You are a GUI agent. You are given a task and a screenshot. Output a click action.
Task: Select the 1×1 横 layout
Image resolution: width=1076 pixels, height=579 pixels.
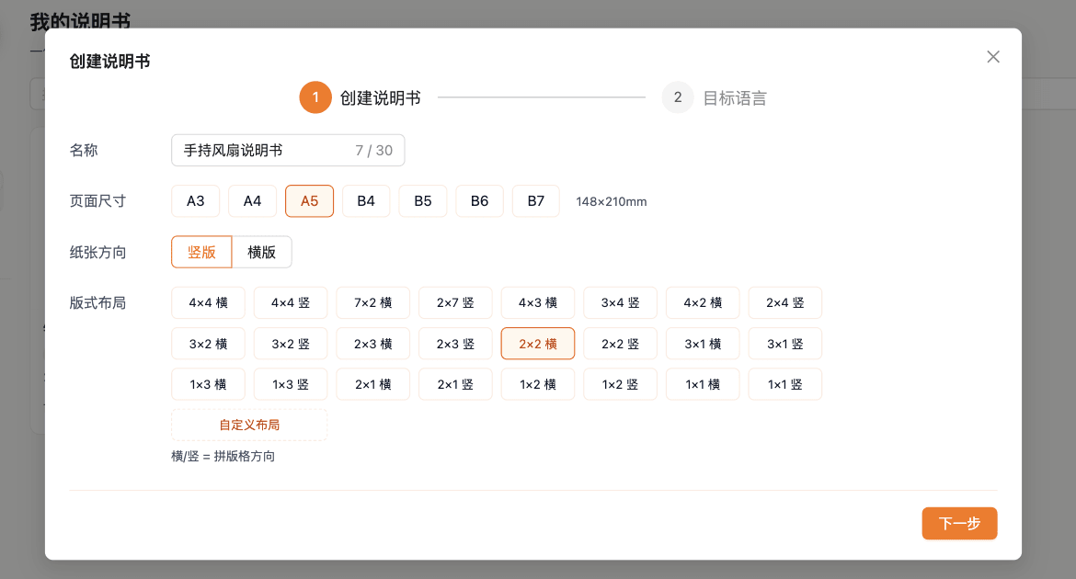coord(702,384)
